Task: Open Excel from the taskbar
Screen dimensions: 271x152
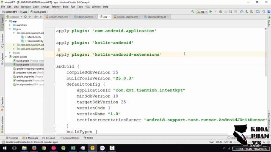Action: (x=73, y=148)
